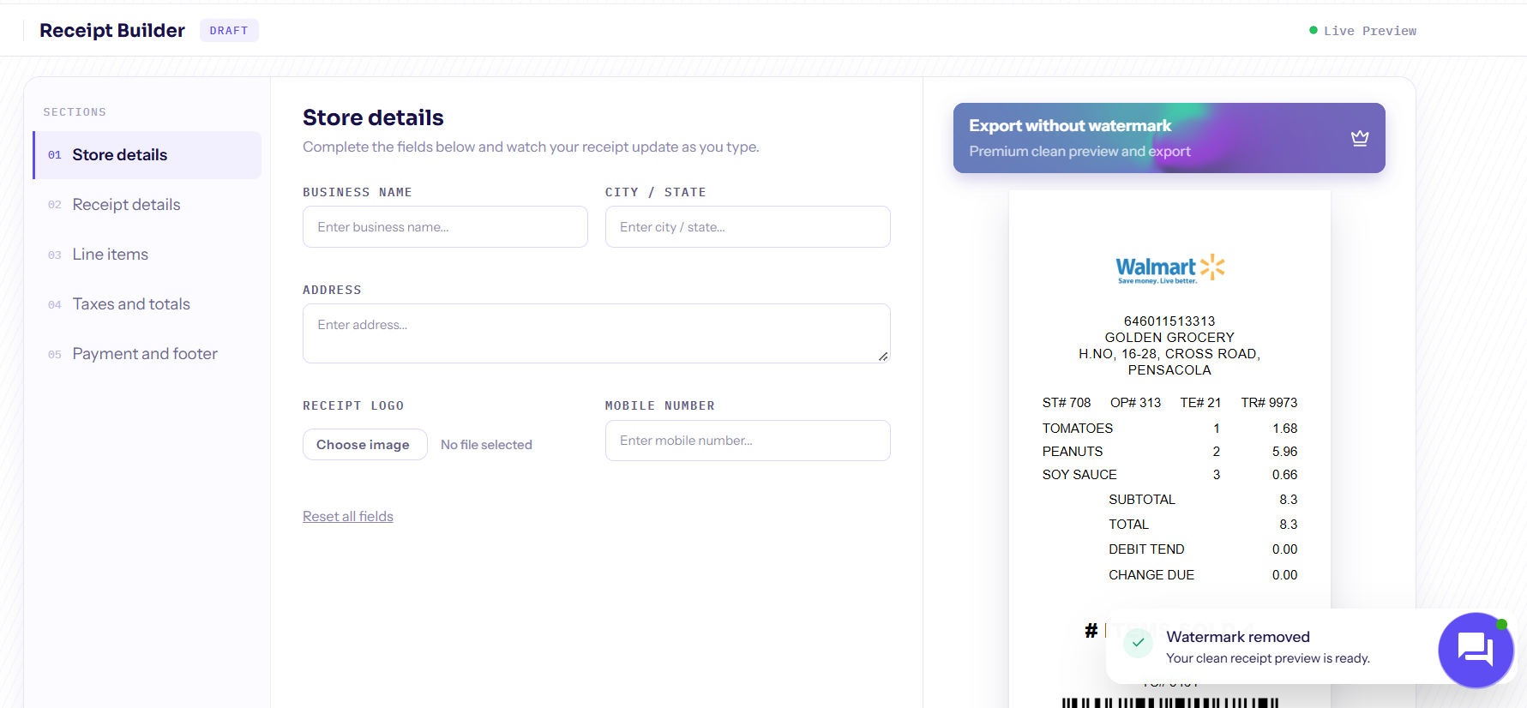
Task: Click the No file selected text
Action: pos(486,445)
